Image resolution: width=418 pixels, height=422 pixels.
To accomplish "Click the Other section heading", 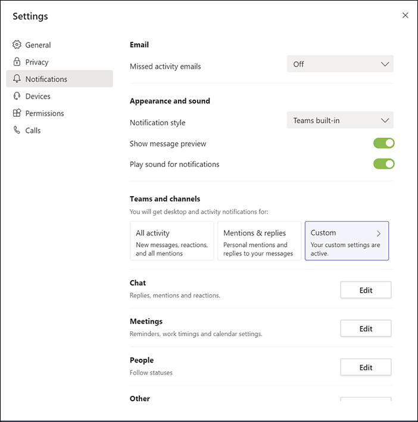I will tap(140, 399).
